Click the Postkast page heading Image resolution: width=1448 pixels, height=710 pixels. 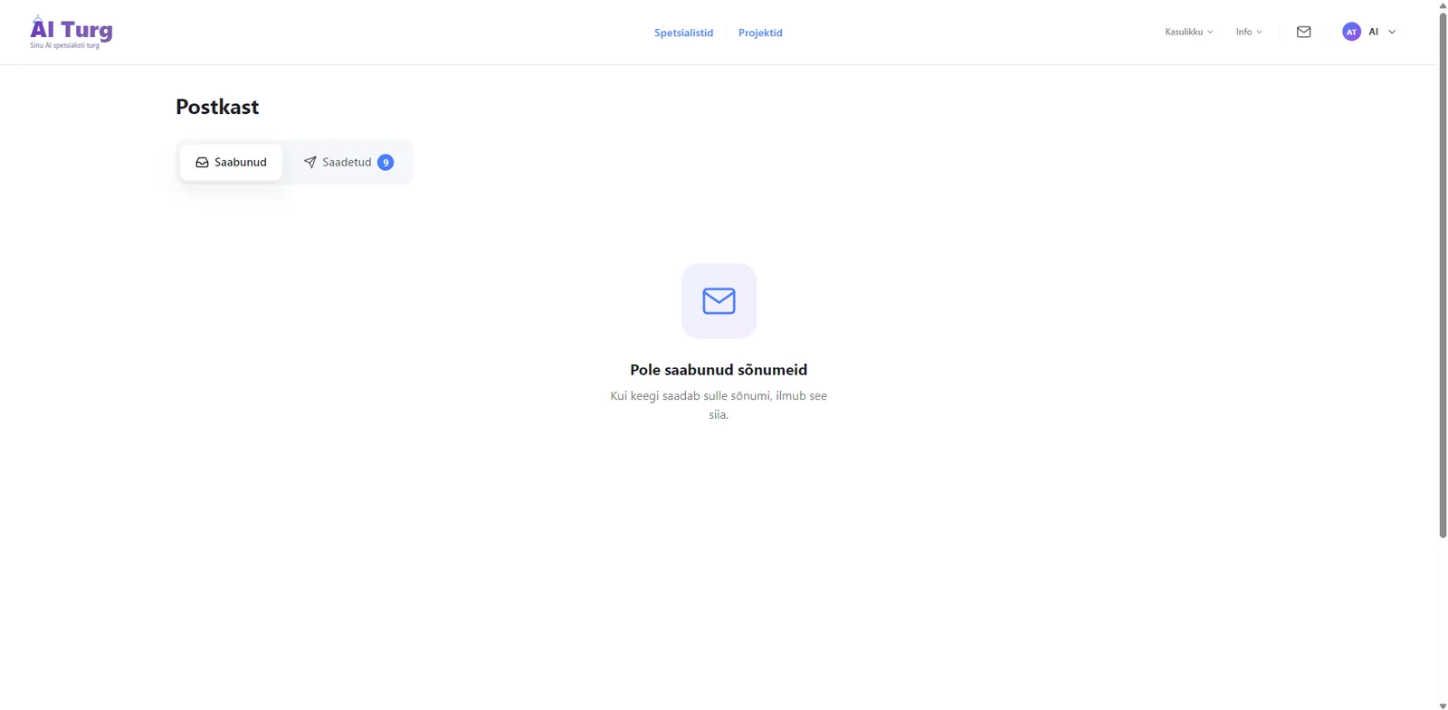(x=217, y=107)
